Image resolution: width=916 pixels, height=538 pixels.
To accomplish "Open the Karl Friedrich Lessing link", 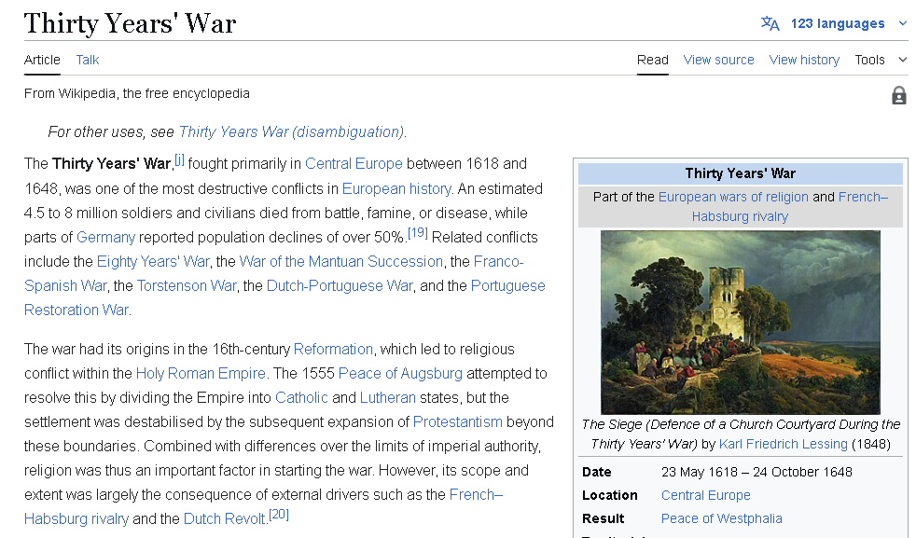I will tap(783, 444).
